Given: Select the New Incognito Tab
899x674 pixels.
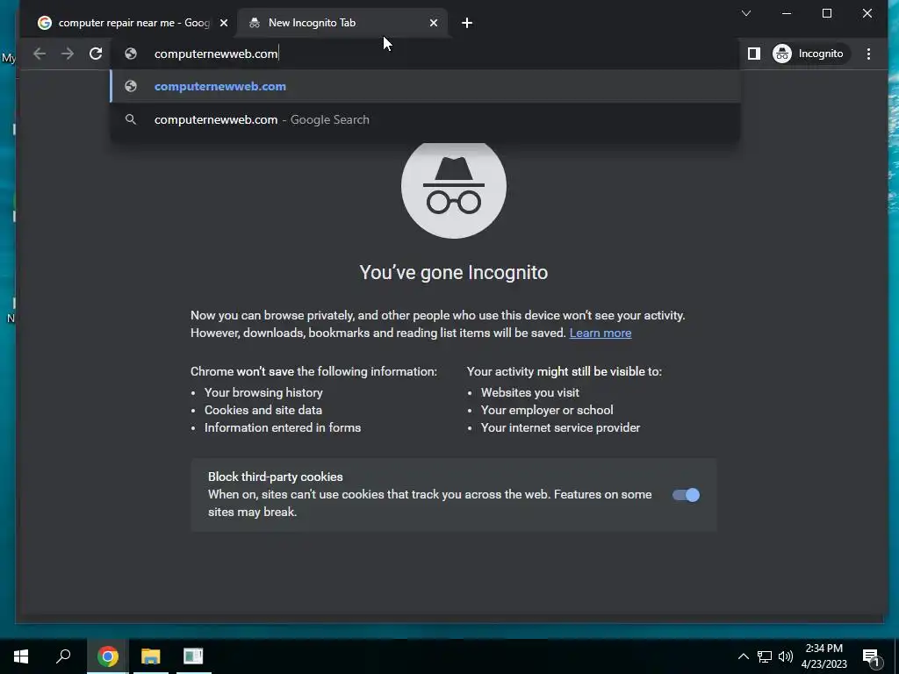Looking at the screenshot, I should coord(343,23).
